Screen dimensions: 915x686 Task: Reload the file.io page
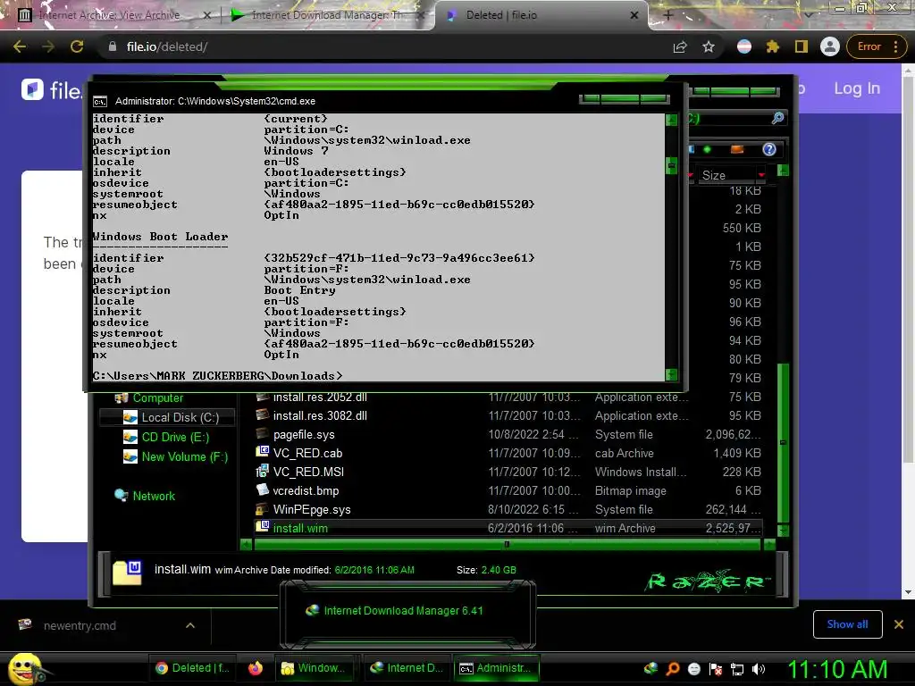pos(77,46)
